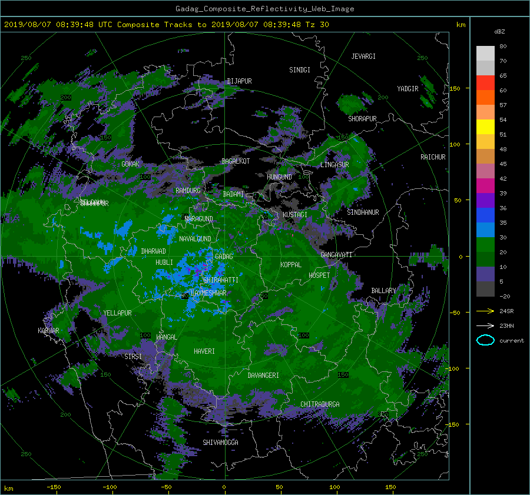Click the LINGASUR city label
The image size is (530, 495).
point(334,165)
